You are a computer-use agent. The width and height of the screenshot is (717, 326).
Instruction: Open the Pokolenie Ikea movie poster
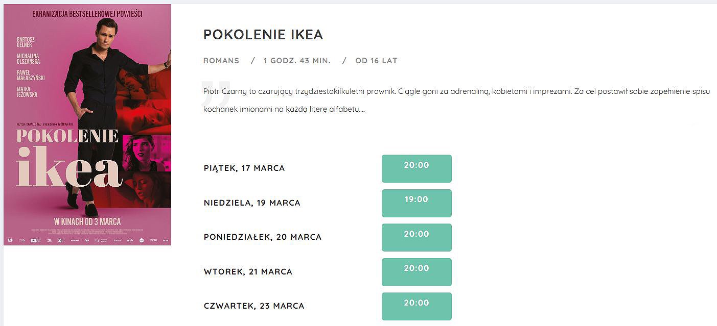[x=87, y=124]
